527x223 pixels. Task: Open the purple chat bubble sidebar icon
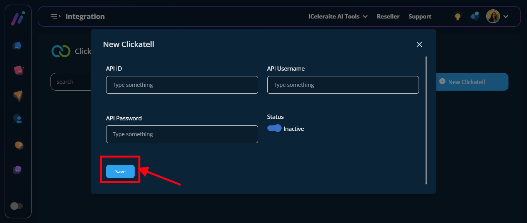[17, 170]
